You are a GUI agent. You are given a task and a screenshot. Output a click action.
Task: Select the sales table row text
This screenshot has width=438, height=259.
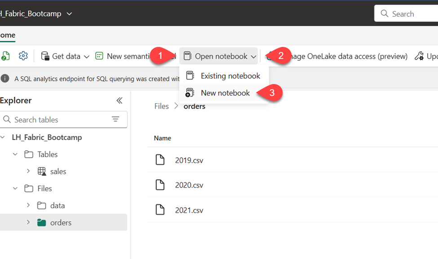pyautogui.click(x=58, y=171)
